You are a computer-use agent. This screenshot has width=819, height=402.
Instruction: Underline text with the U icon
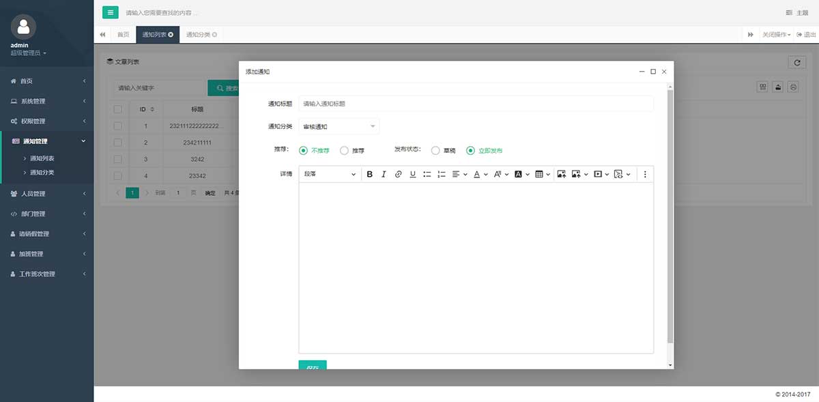click(x=413, y=175)
